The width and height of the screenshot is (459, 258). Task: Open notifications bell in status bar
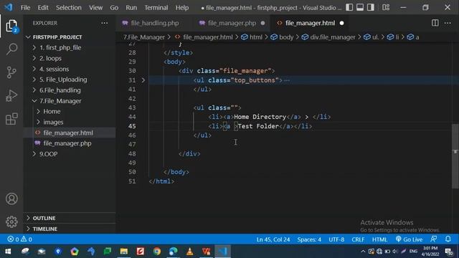[x=448, y=239]
